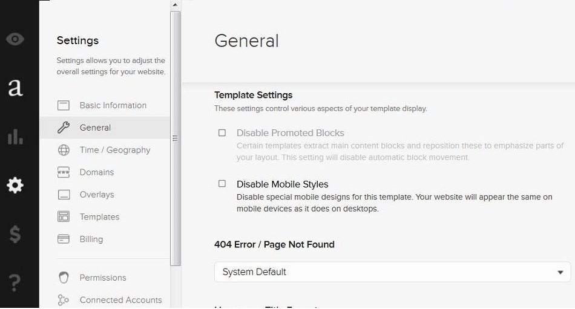Screen dimensions: 575x309
Task: Open Connected Accounts settings
Action: pos(120,300)
